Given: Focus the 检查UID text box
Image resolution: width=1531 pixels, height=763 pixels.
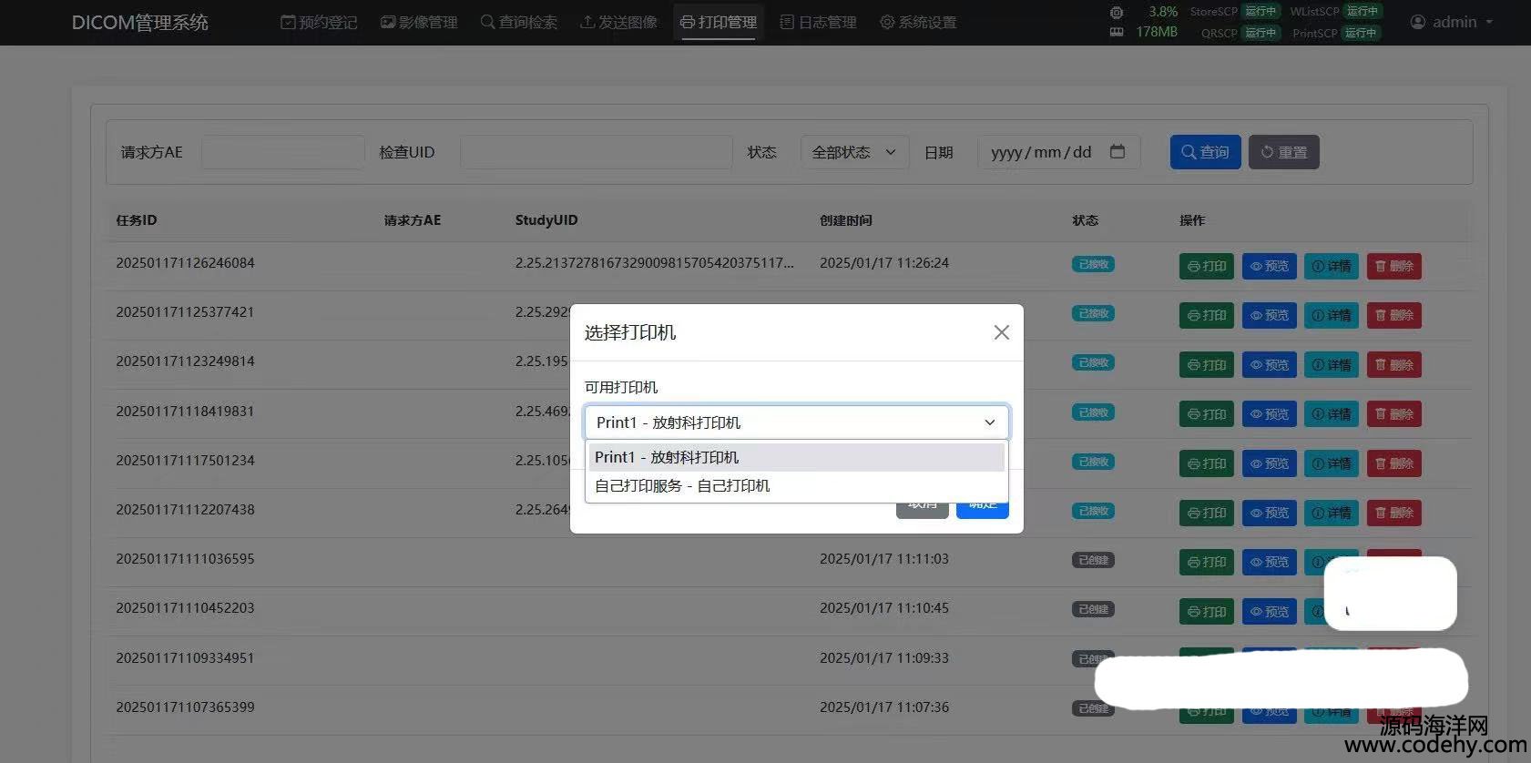Looking at the screenshot, I should coord(596,152).
